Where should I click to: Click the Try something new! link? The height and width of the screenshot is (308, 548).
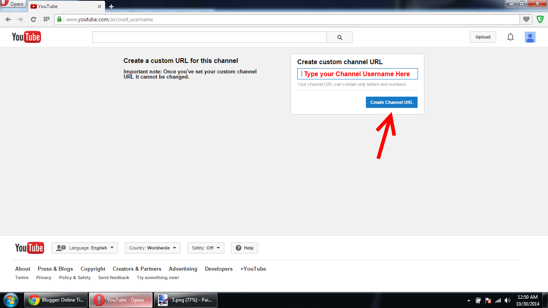click(x=158, y=278)
